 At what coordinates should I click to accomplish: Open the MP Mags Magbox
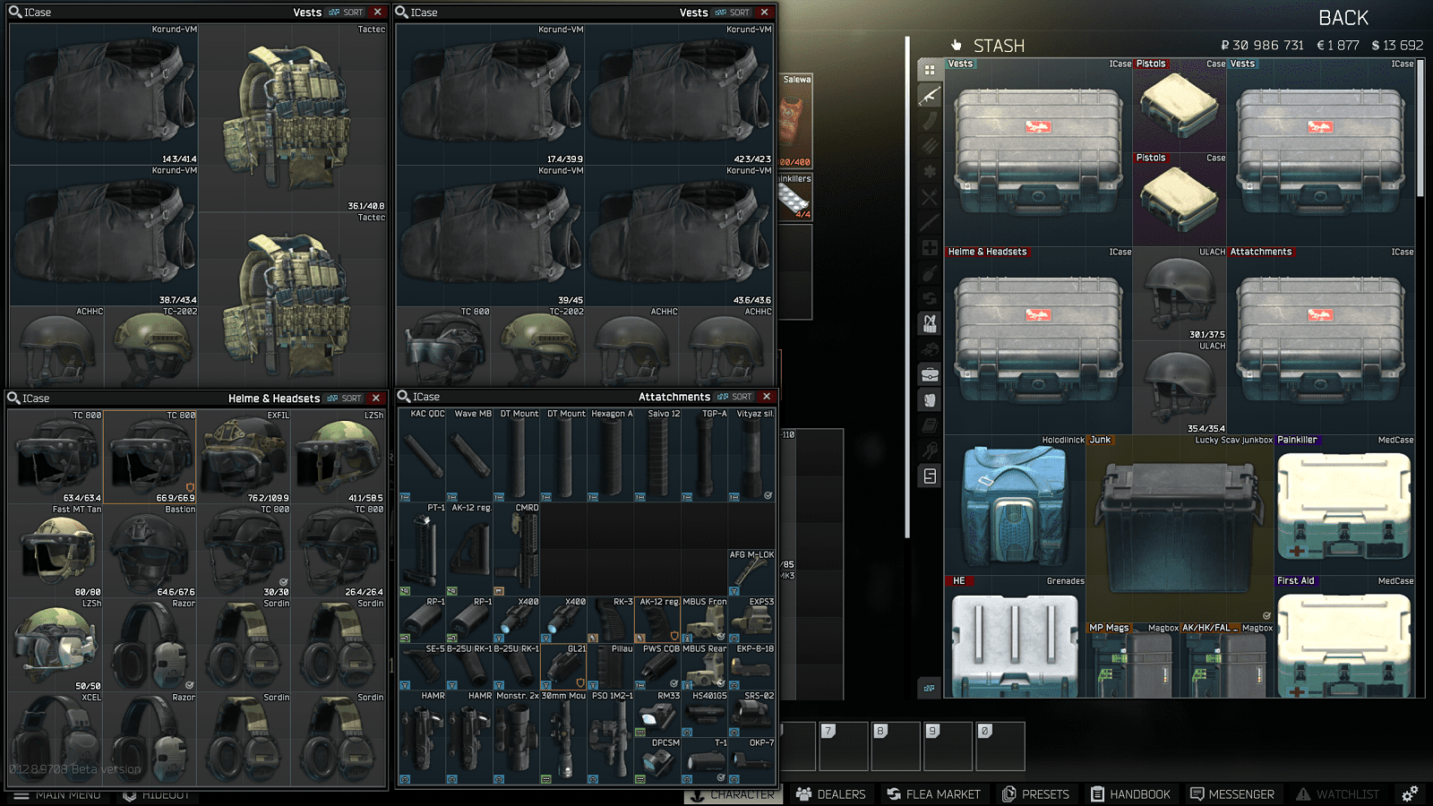[x=1133, y=660]
